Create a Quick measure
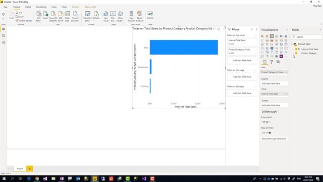The image size is (323, 182). point(139,16)
